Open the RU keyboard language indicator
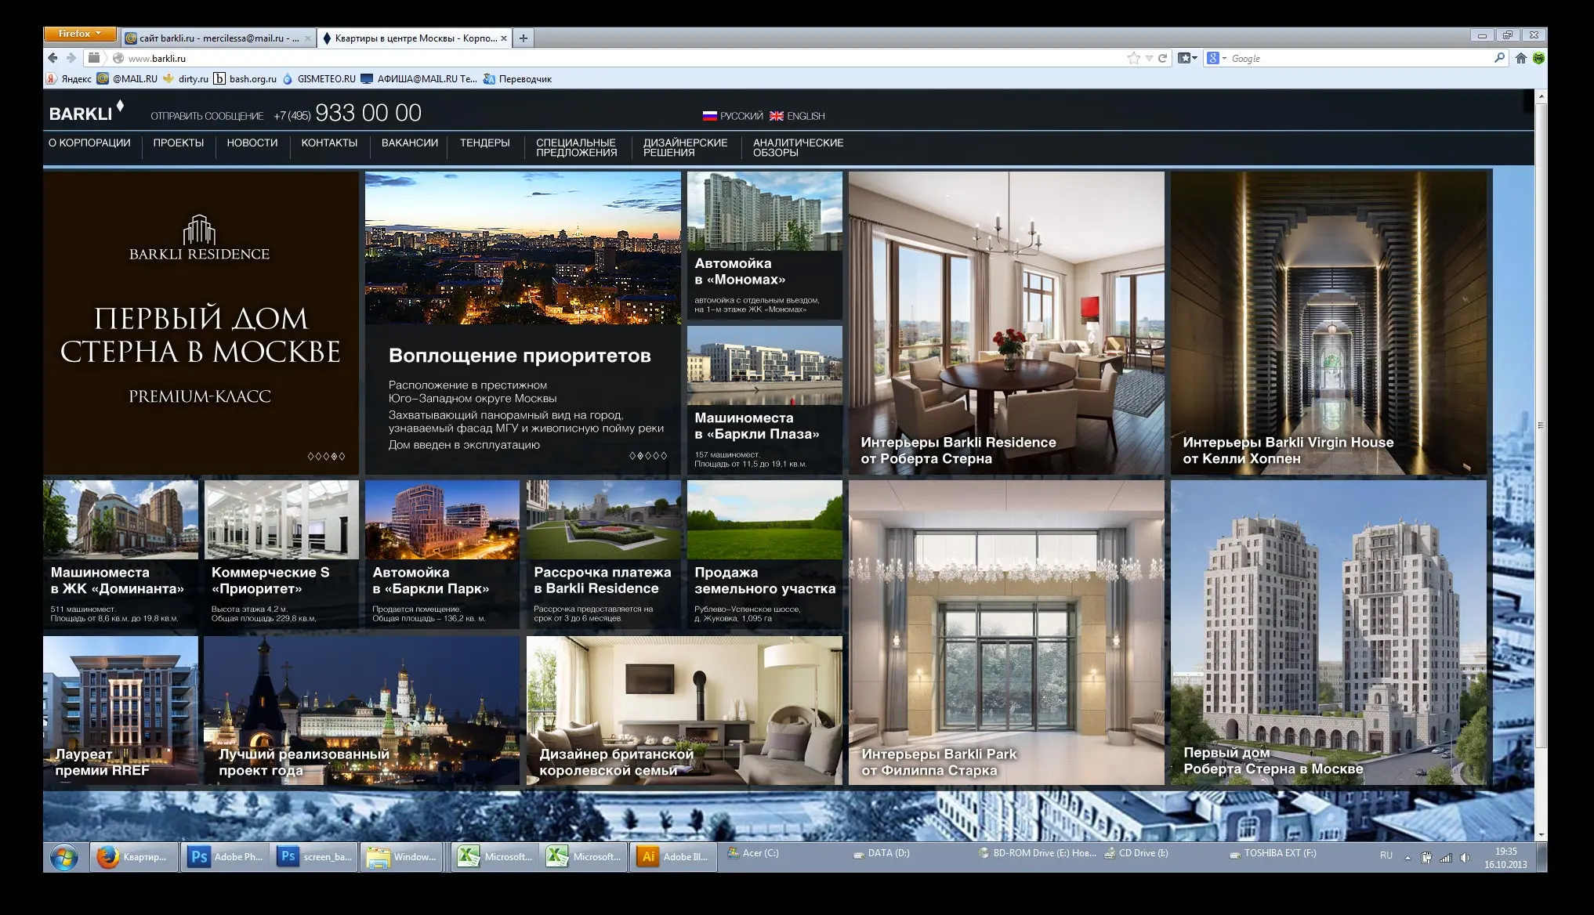The width and height of the screenshot is (1594, 915). pos(1386,855)
